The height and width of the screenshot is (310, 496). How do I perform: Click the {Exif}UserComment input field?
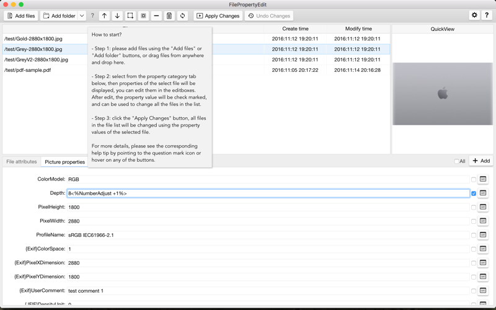click(268, 291)
